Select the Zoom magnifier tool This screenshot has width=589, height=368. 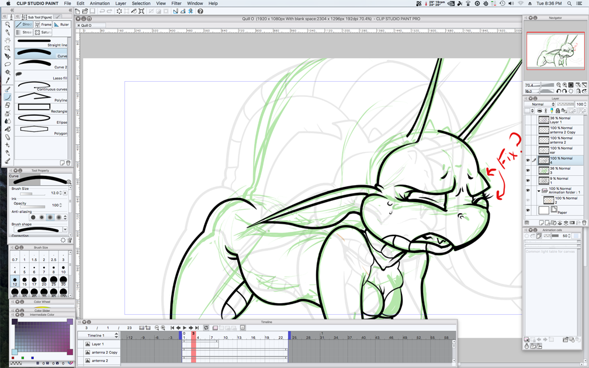pyautogui.click(x=8, y=24)
